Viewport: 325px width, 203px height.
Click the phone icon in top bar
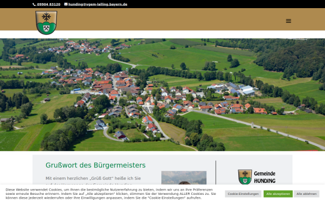point(34,4)
